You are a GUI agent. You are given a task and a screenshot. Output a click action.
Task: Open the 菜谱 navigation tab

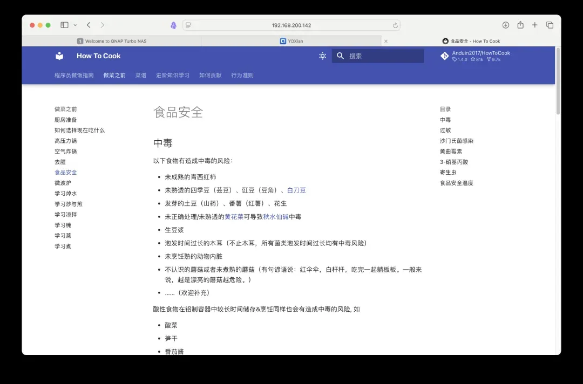(141, 76)
